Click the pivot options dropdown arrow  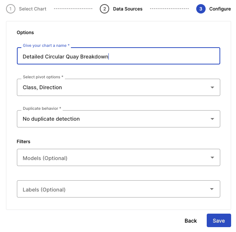(x=212, y=87)
